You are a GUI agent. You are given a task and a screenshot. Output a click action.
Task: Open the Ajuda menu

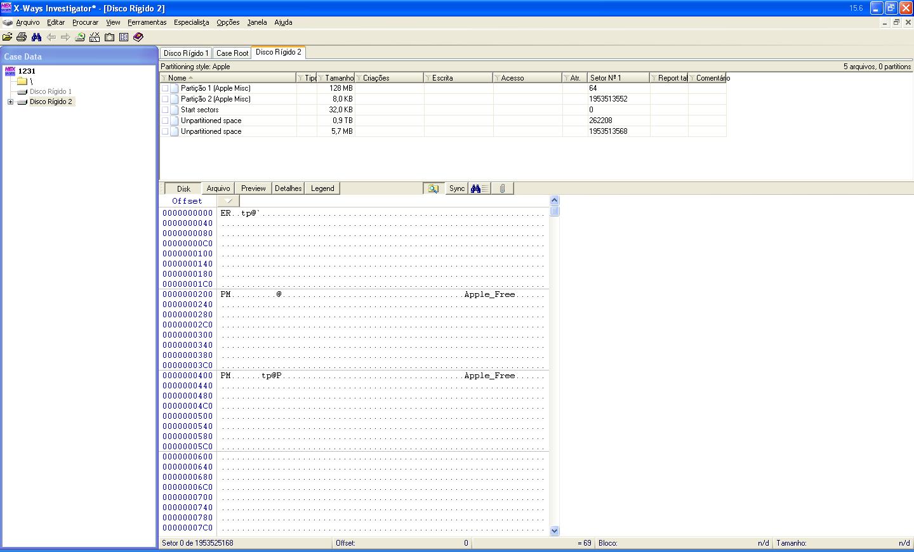click(283, 22)
